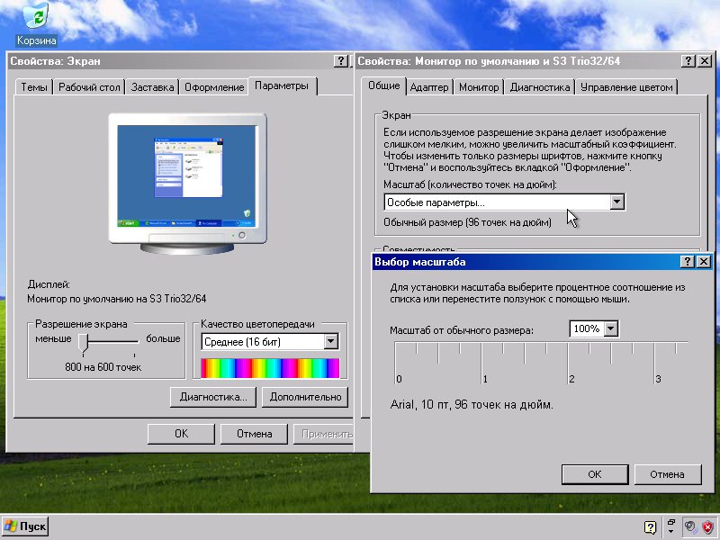Viewport: 720px width, 540px height.
Task: Click the text Arial, 10 пт, 96 точек на дюйм
Action: (x=472, y=405)
